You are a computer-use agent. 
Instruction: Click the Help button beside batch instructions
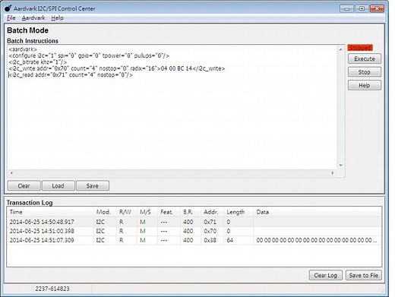365,85
